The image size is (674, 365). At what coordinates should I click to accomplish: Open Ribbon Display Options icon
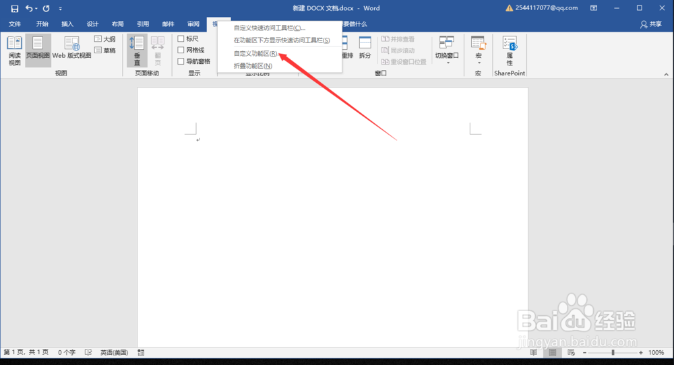pyautogui.click(x=594, y=8)
